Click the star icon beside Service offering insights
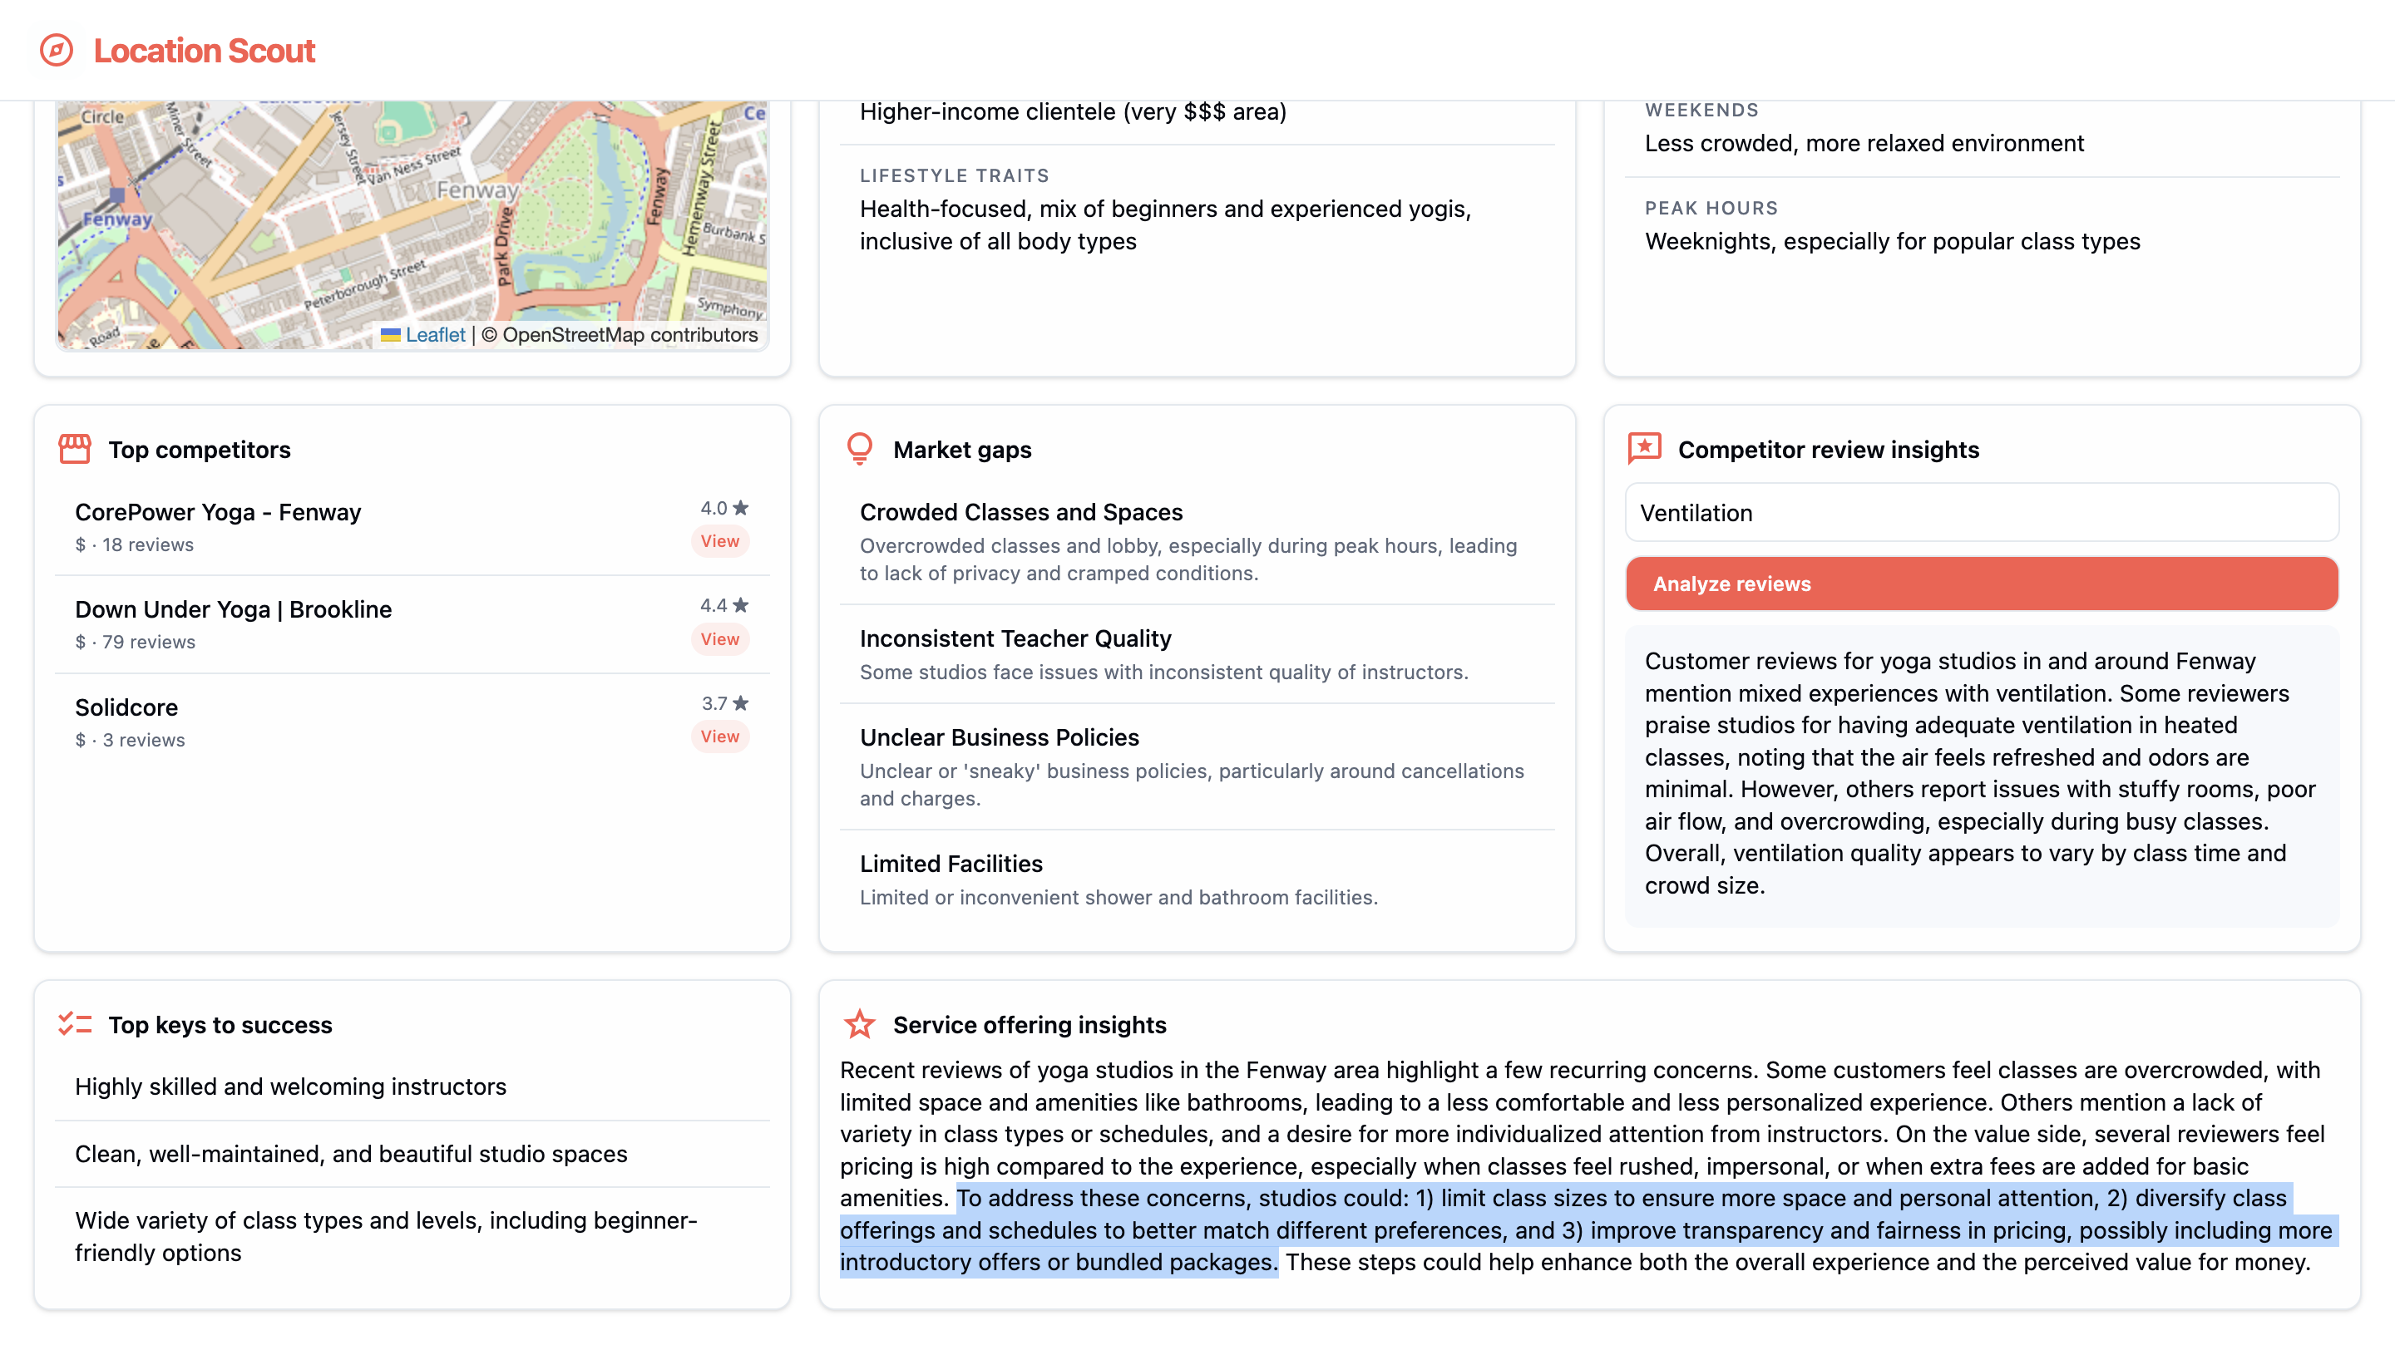The width and height of the screenshot is (2395, 1350). pyautogui.click(x=859, y=1024)
